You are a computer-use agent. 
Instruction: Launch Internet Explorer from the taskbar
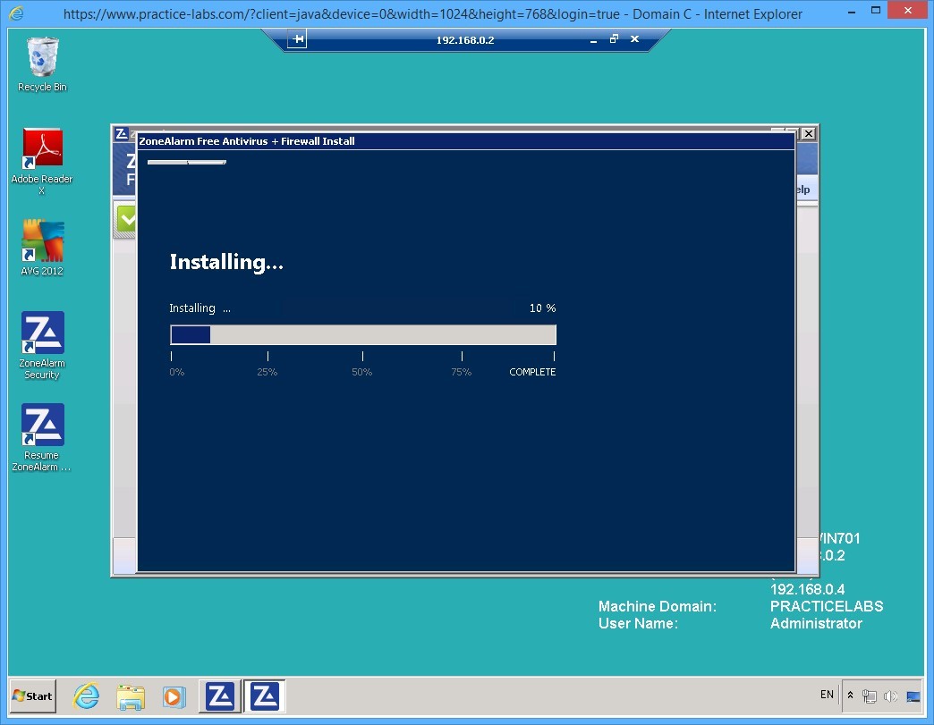pyautogui.click(x=86, y=695)
